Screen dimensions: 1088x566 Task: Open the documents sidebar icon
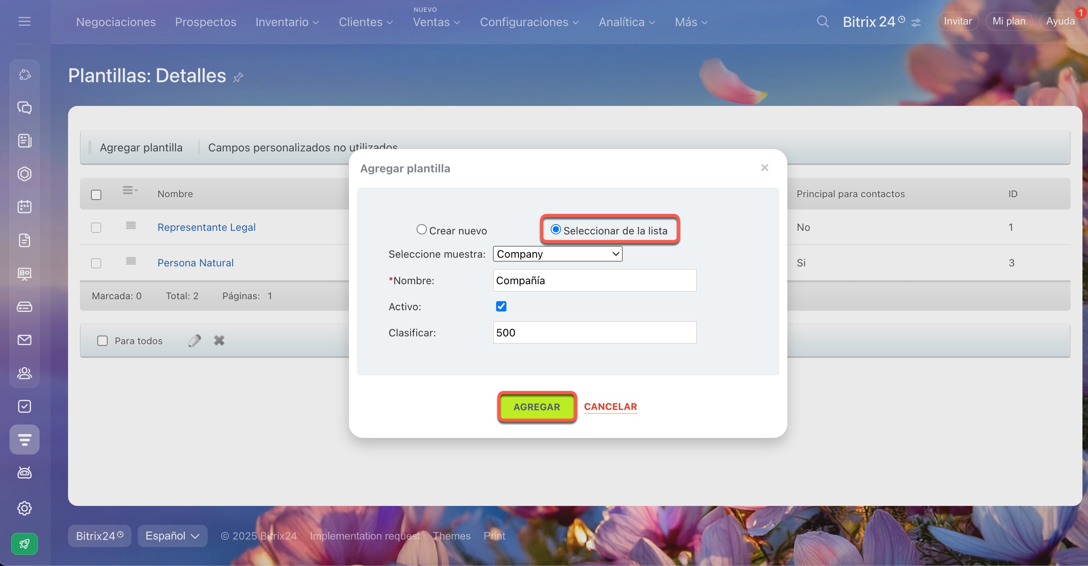pyautogui.click(x=25, y=240)
